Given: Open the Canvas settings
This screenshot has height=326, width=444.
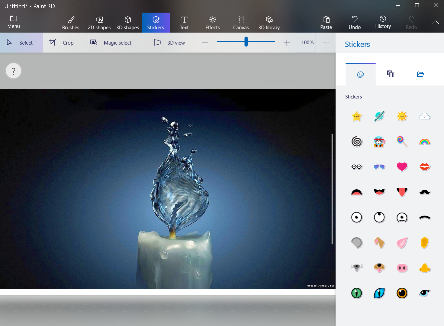Looking at the screenshot, I should 241,22.
